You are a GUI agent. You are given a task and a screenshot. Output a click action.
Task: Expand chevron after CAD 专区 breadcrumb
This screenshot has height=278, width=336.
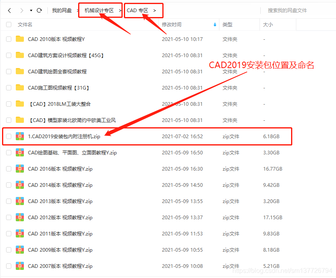[x=155, y=10]
